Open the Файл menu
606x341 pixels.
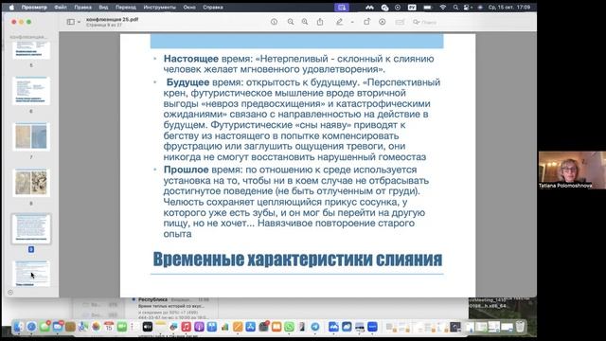(61, 7)
